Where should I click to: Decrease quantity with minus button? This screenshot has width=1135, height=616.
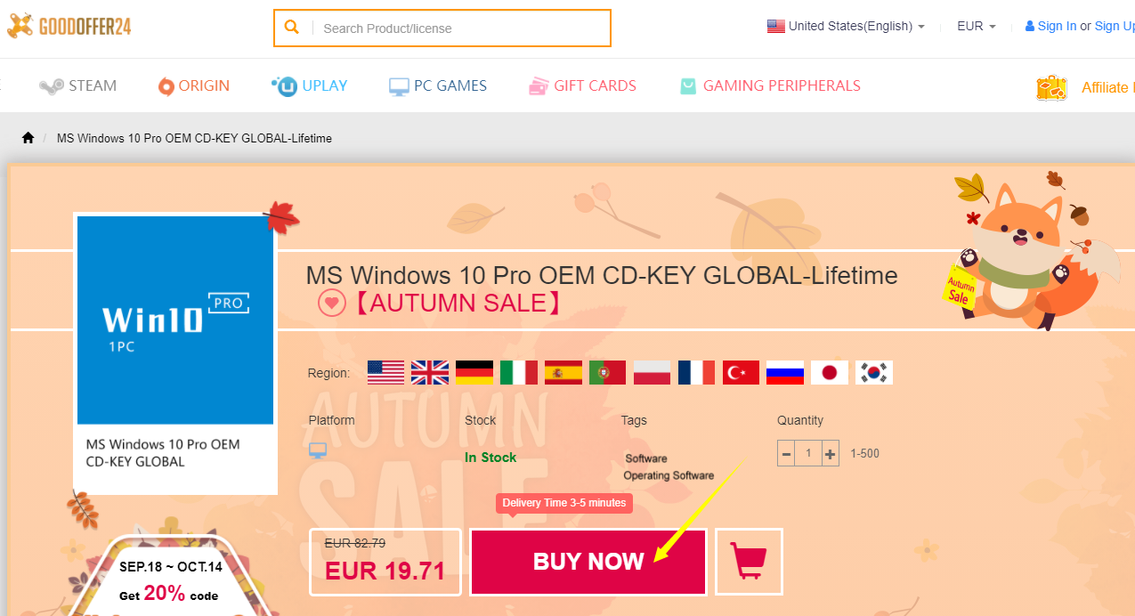click(x=786, y=454)
